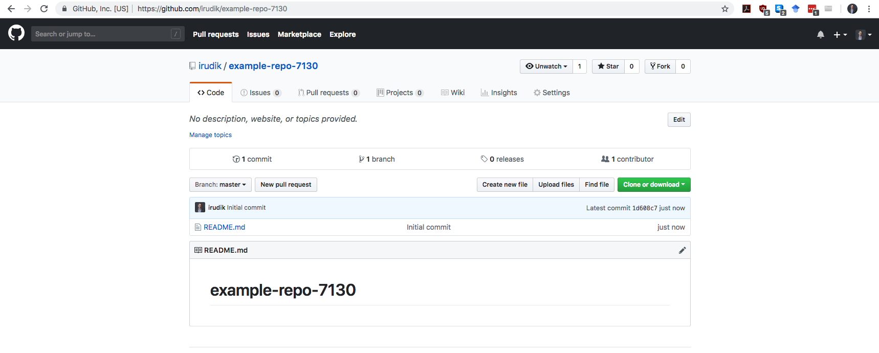Viewport: 879px width, 353px height.
Task: Click the Manage topics link
Action: pyautogui.click(x=210, y=135)
